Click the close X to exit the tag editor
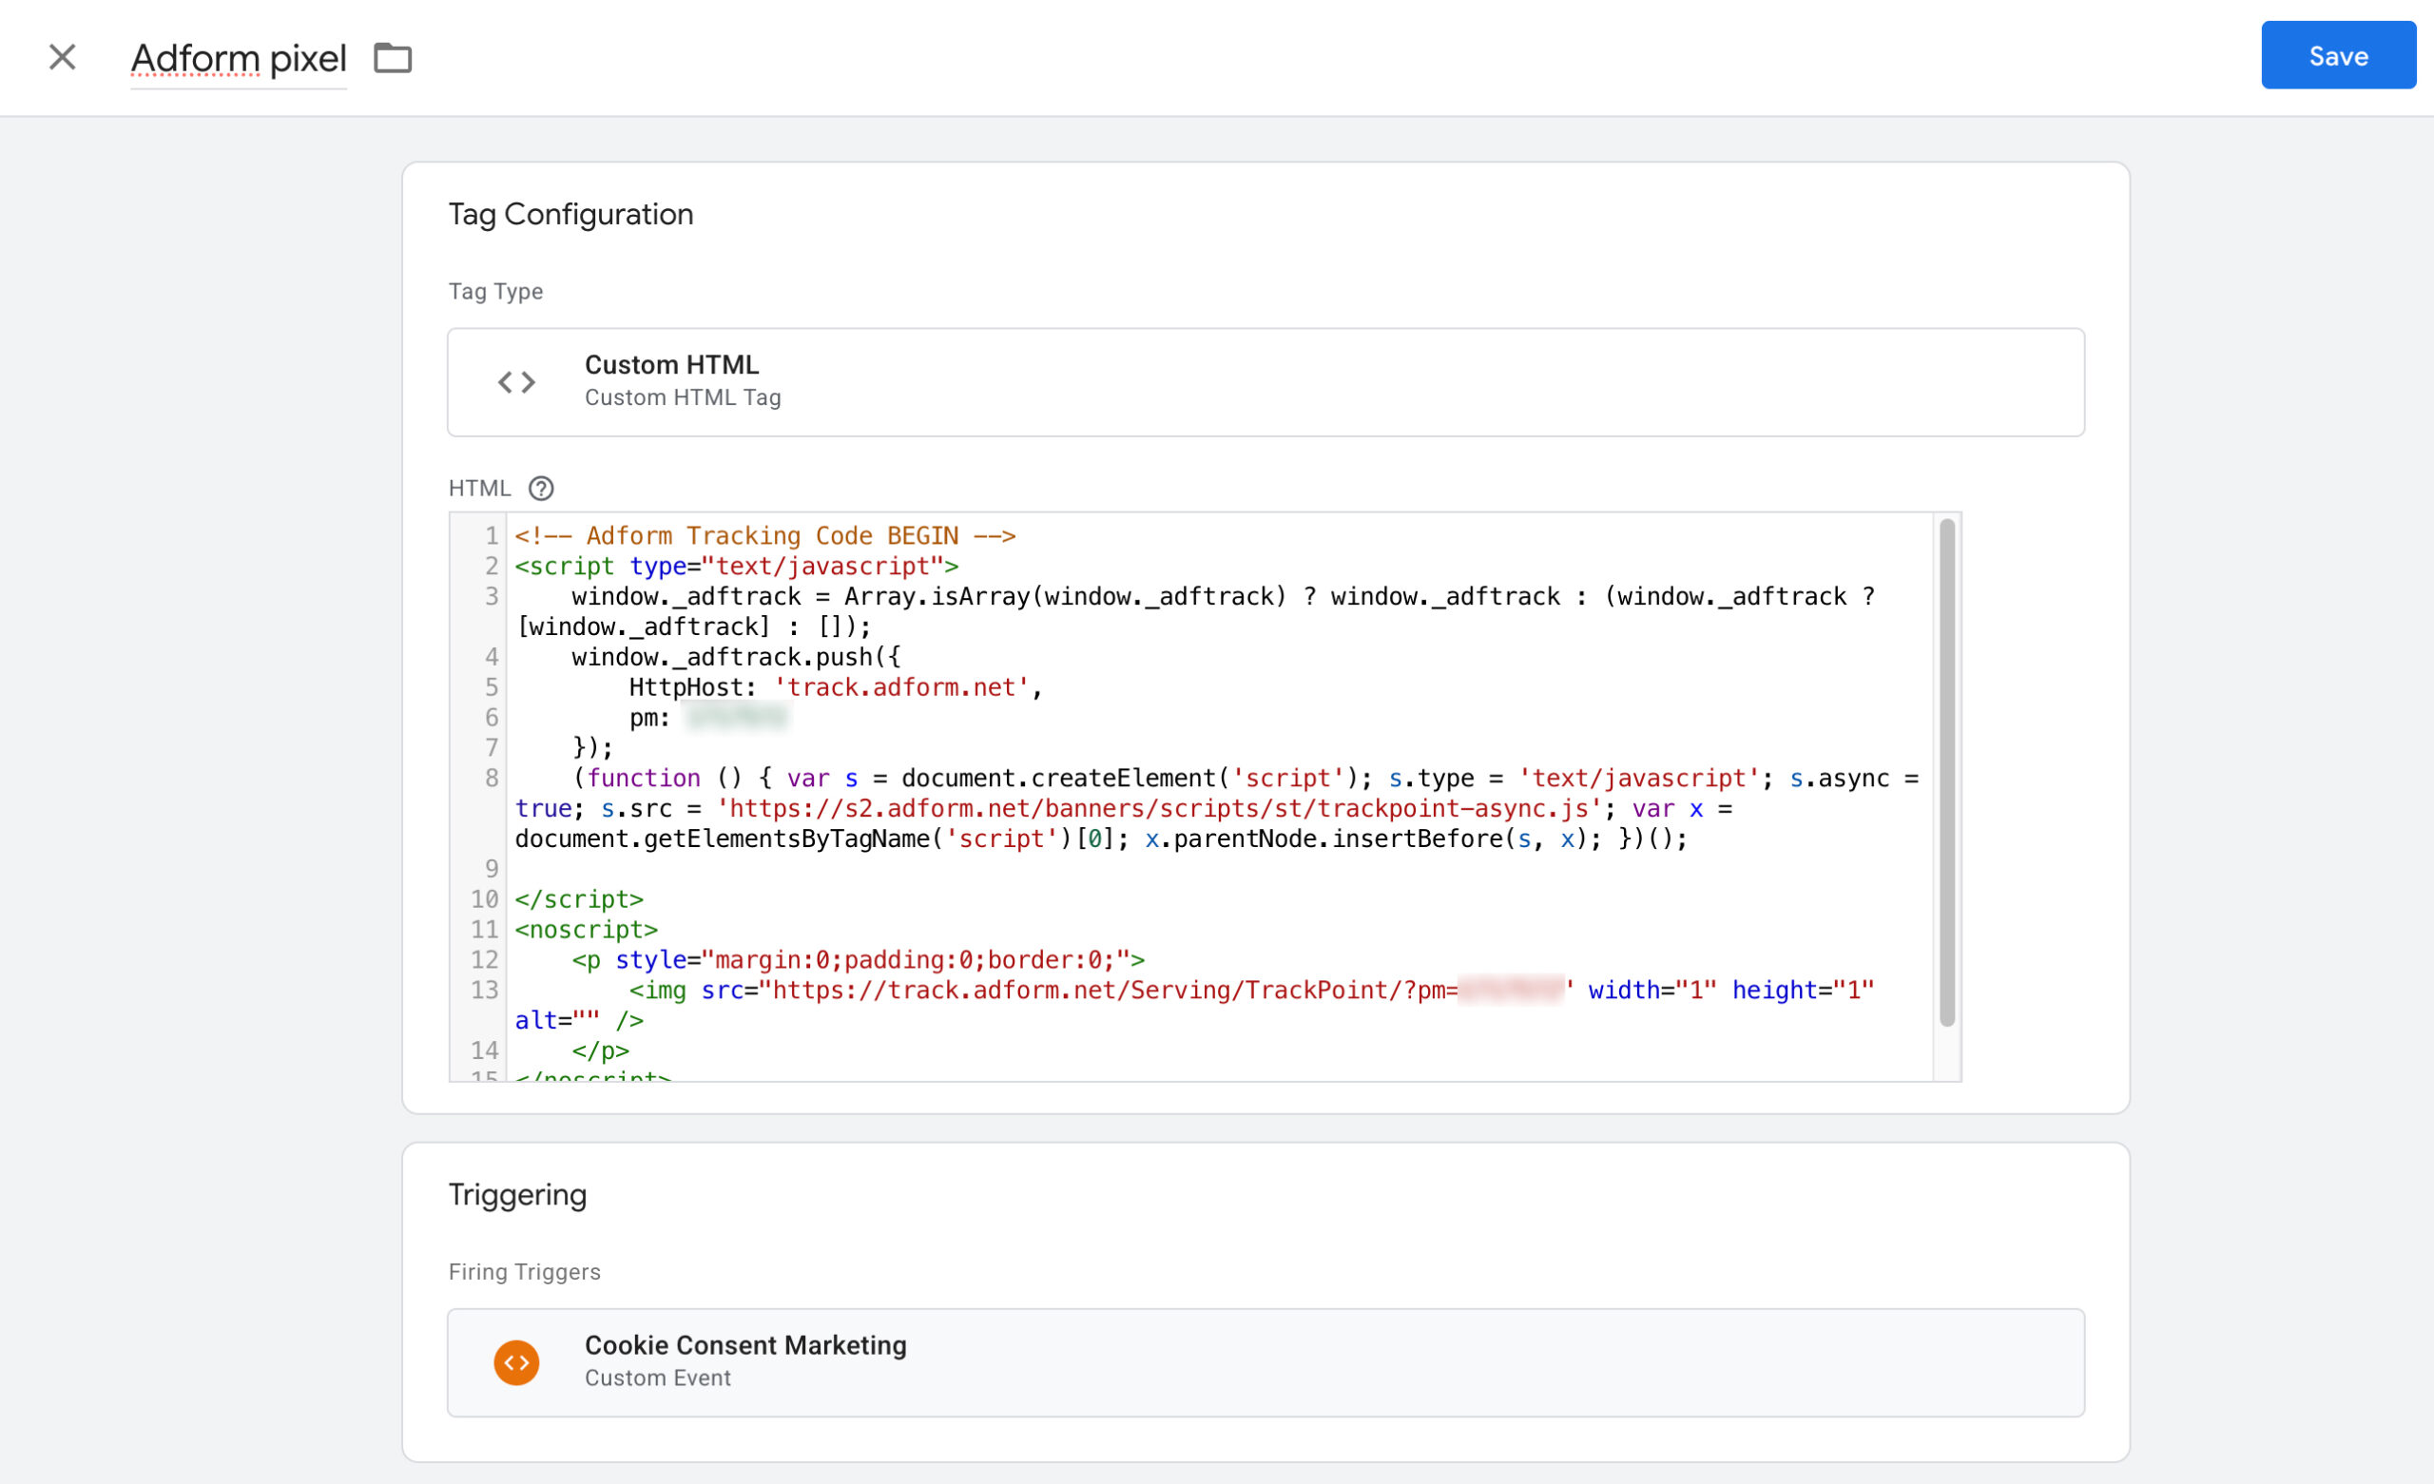Image resolution: width=2434 pixels, height=1484 pixels. click(62, 56)
